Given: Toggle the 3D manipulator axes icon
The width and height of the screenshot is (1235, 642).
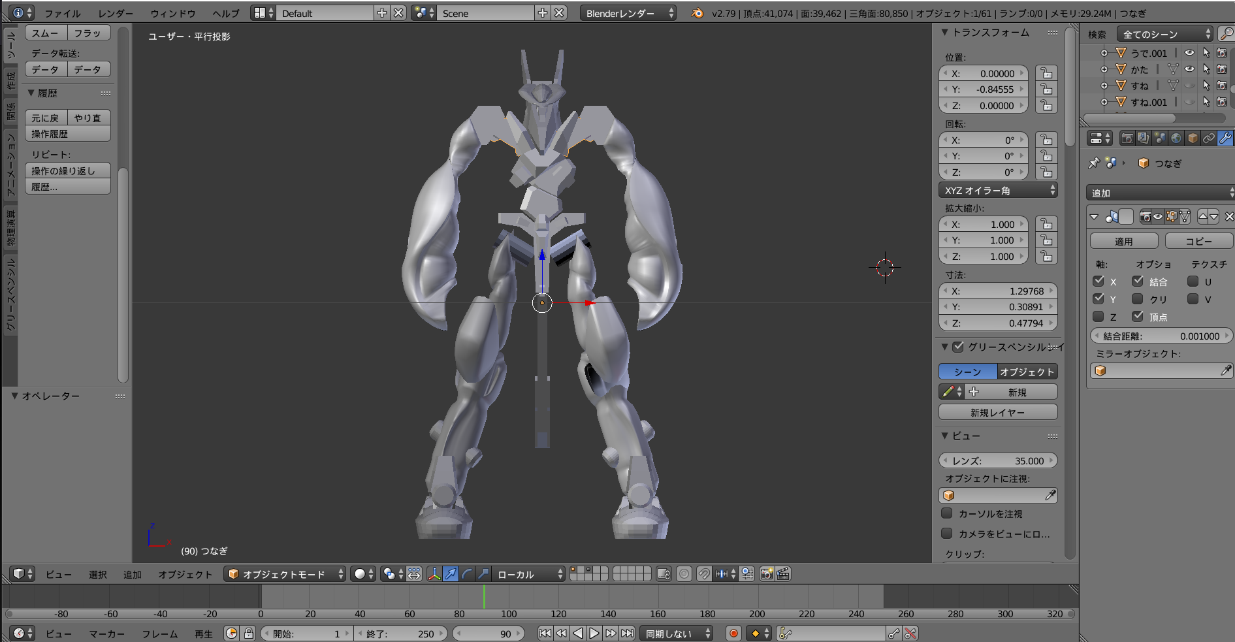Looking at the screenshot, I should click(434, 574).
